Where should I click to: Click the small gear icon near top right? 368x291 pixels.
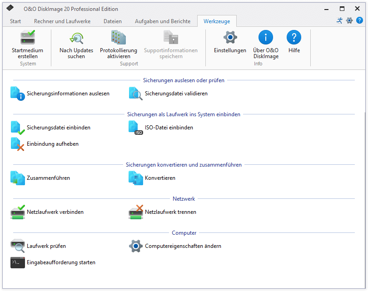(x=349, y=20)
